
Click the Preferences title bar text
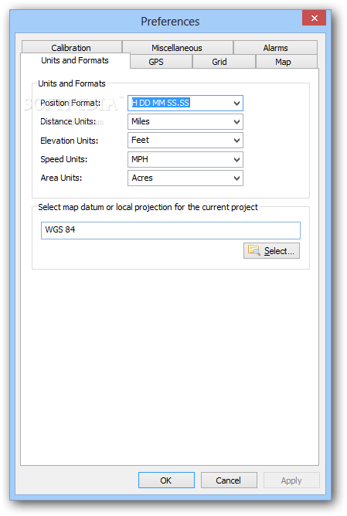point(170,22)
